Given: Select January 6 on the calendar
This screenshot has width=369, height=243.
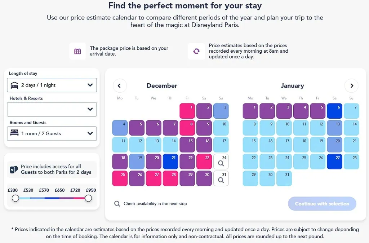Looking at the screenshot, I should tap(334, 111).
